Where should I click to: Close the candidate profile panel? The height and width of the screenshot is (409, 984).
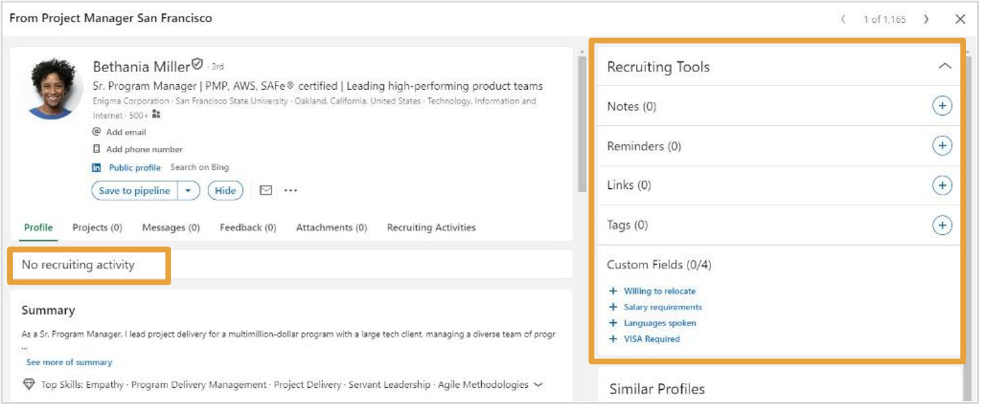(x=960, y=19)
